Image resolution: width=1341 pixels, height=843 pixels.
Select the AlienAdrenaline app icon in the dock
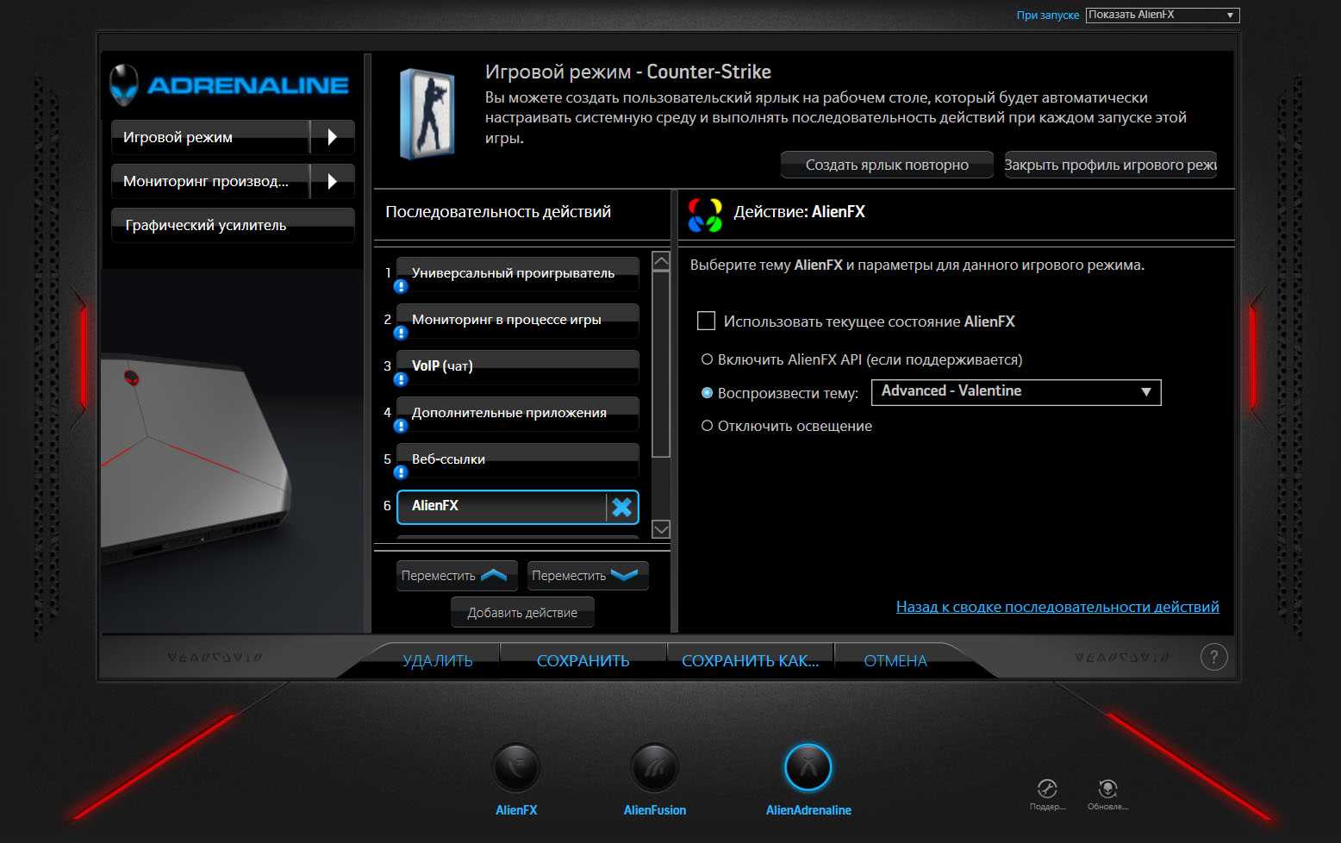pyautogui.click(x=808, y=767)
